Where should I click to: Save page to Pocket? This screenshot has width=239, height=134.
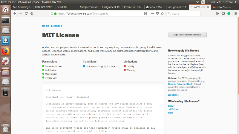(157, 13)
